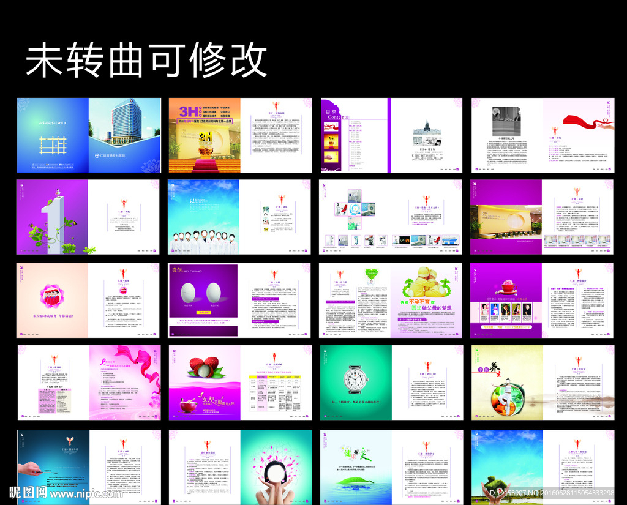Select the pink silk ribbon spread

(x=89, y=383)
